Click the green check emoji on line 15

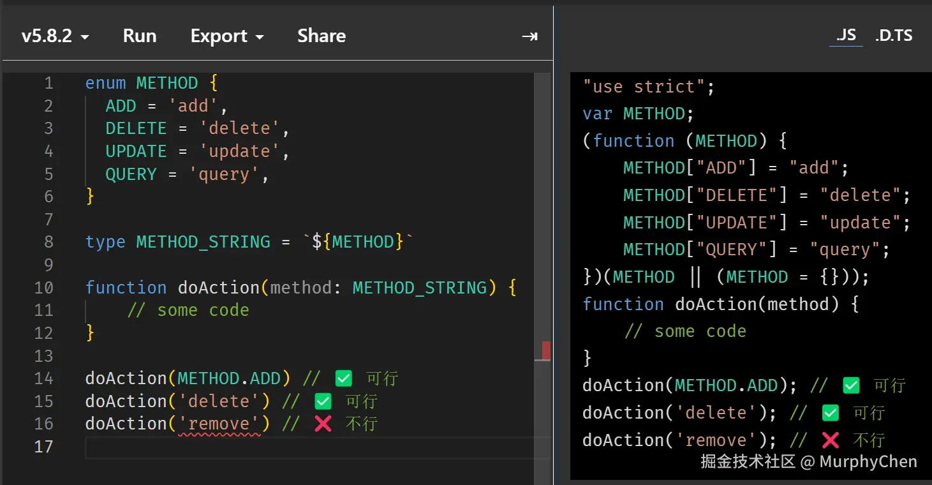pos(323,401)
